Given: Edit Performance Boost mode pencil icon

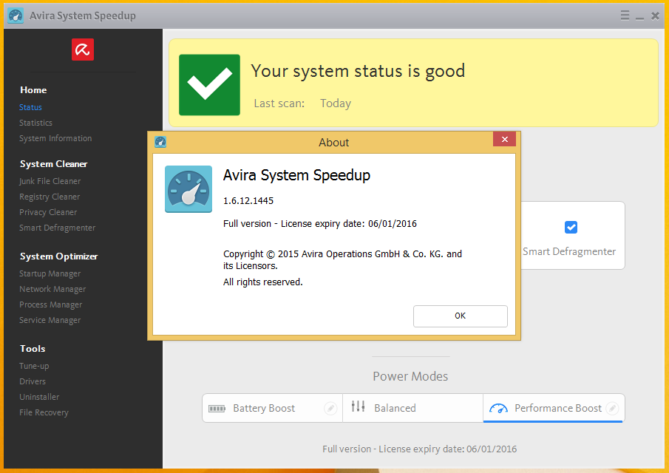Looking at the screenshot, I should (612, 409).
